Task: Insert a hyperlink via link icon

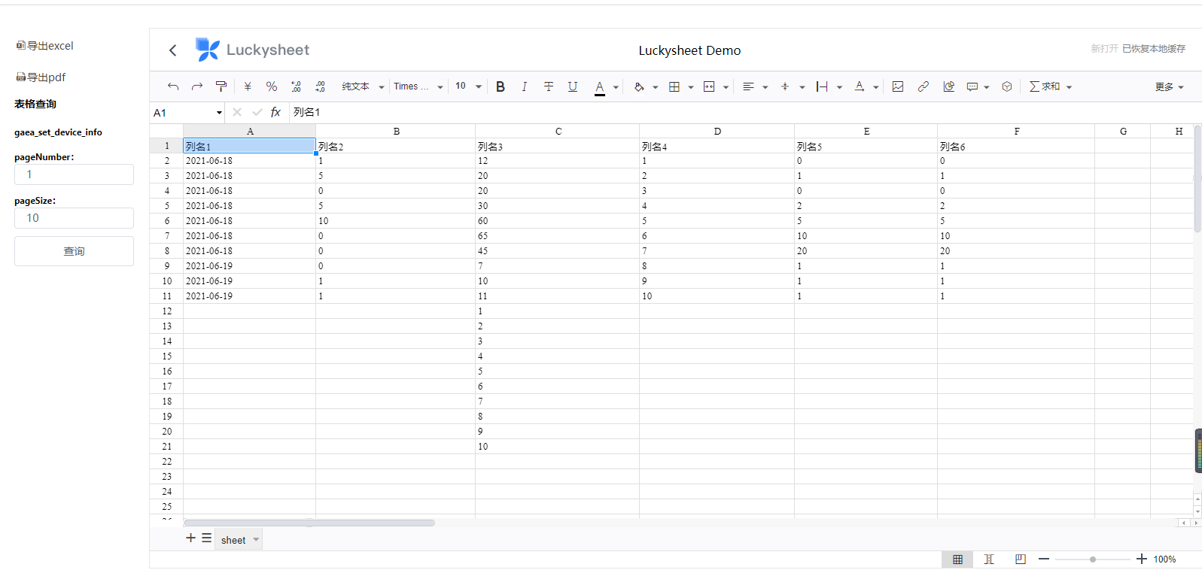Action: pyautogui.click(x=923, y=86)
